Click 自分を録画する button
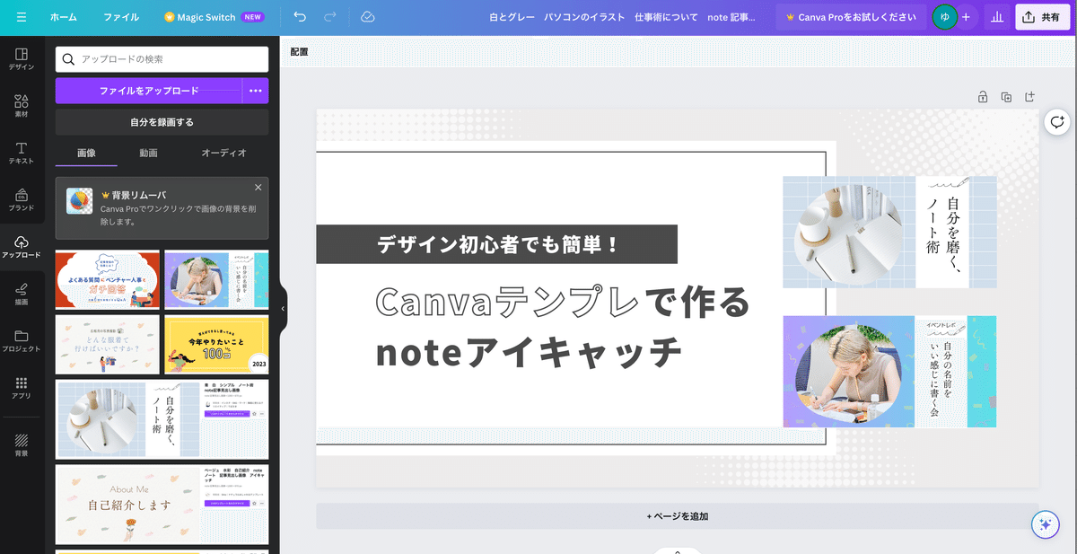The height and width of the screenshot is (554, 1077). [x=162, y=122]
